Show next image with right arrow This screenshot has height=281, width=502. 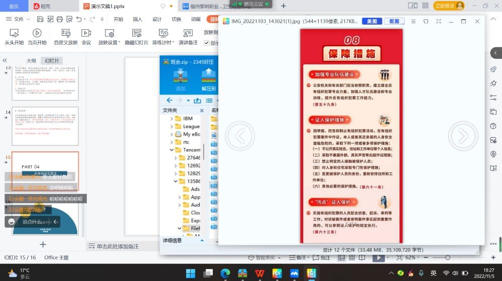[462, 136]
